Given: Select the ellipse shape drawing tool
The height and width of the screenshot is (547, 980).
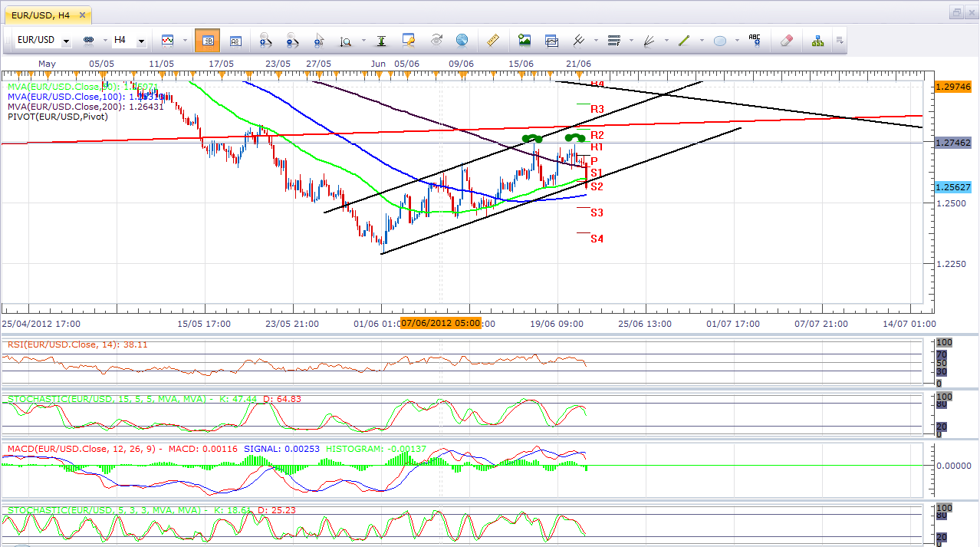Looking at the screenshot, I should tap(720, 40).
